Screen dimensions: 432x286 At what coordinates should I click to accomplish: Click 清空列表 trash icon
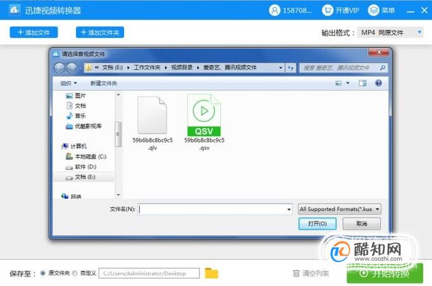click(296, 273)
